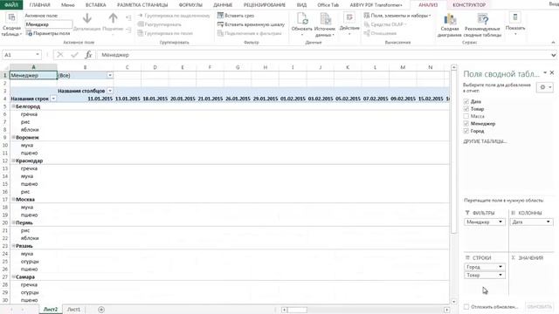Click the Активное поле input box

tap(49, 24)
